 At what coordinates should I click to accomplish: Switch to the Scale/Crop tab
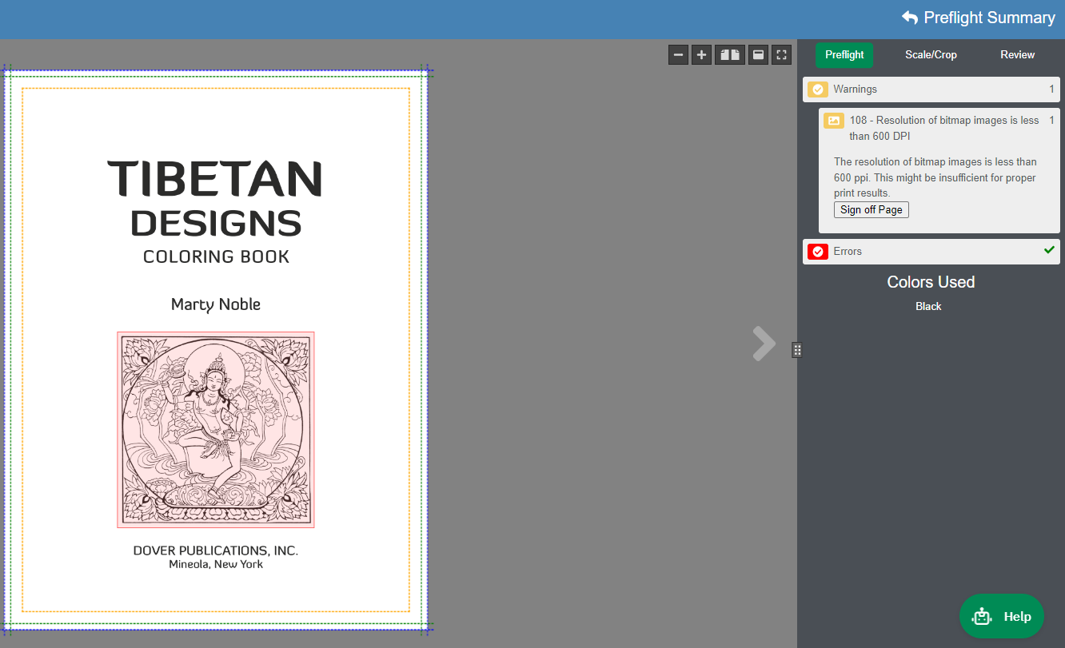pyautogui.click(x=931, y=55)
